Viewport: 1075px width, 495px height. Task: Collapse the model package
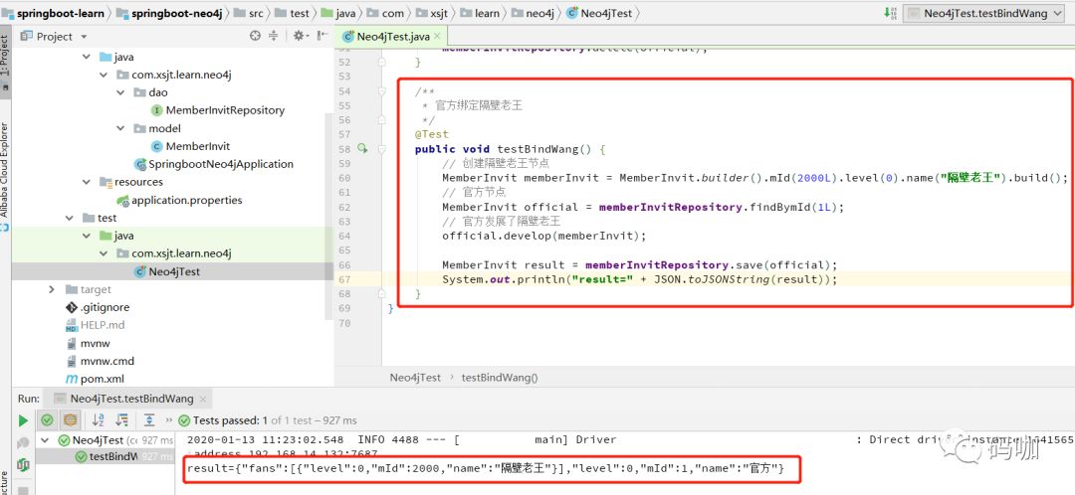click(121, 128)
